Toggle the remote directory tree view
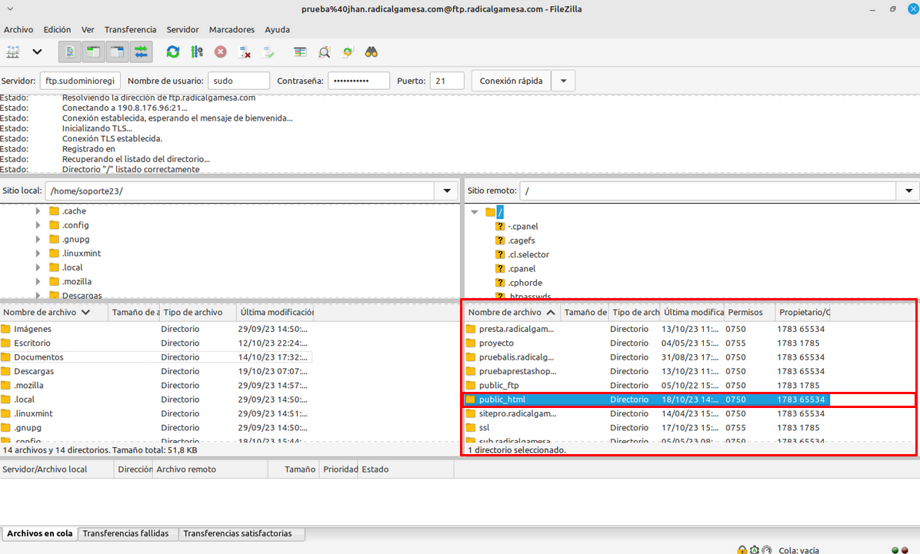920x554 pixels. point(118,52)
